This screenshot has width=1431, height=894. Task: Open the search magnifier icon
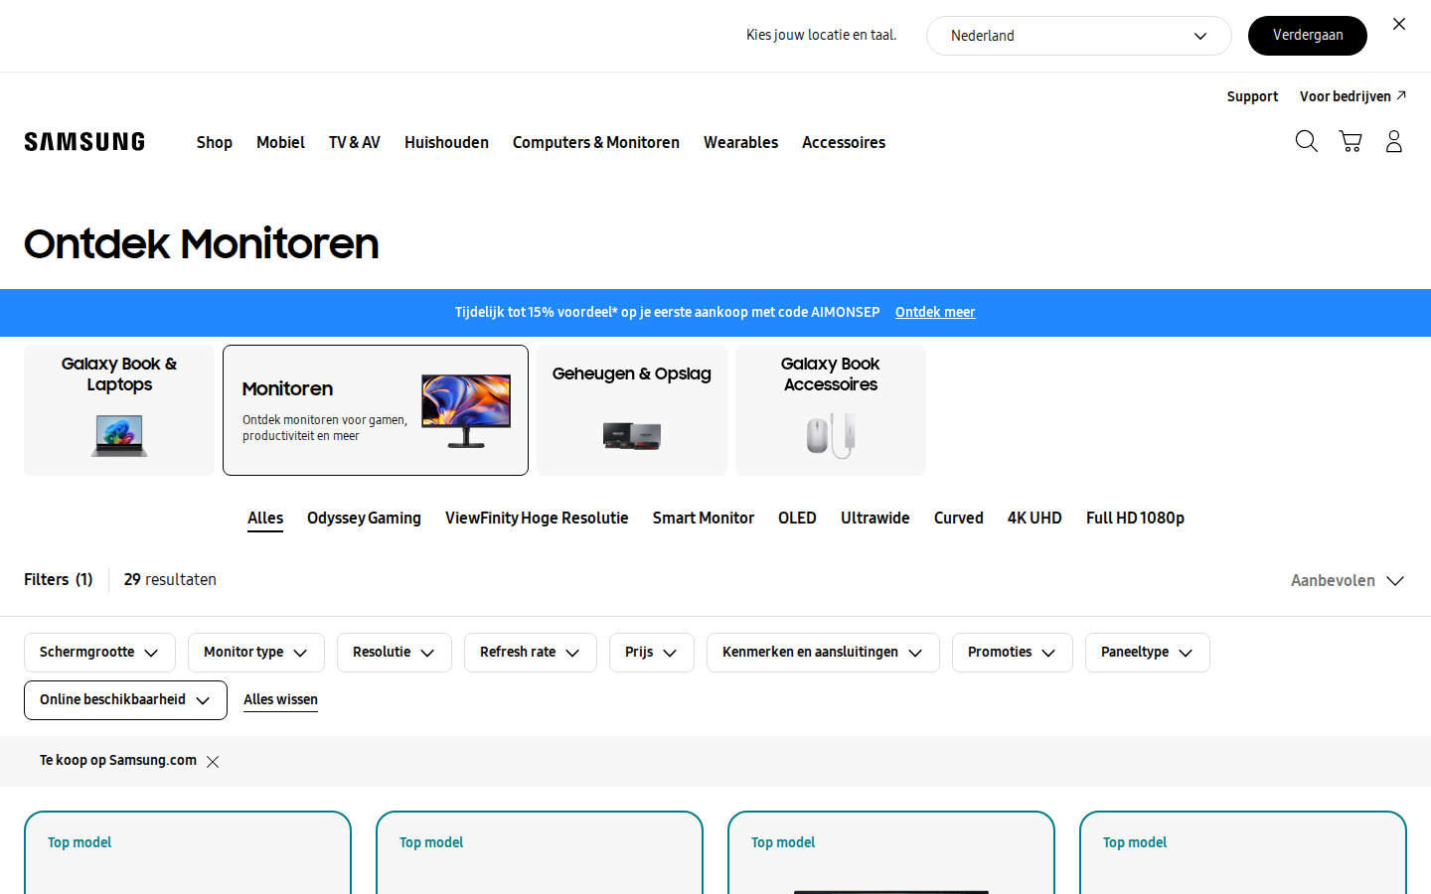click(1307, 142)
